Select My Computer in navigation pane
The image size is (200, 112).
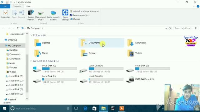[13, 45]
